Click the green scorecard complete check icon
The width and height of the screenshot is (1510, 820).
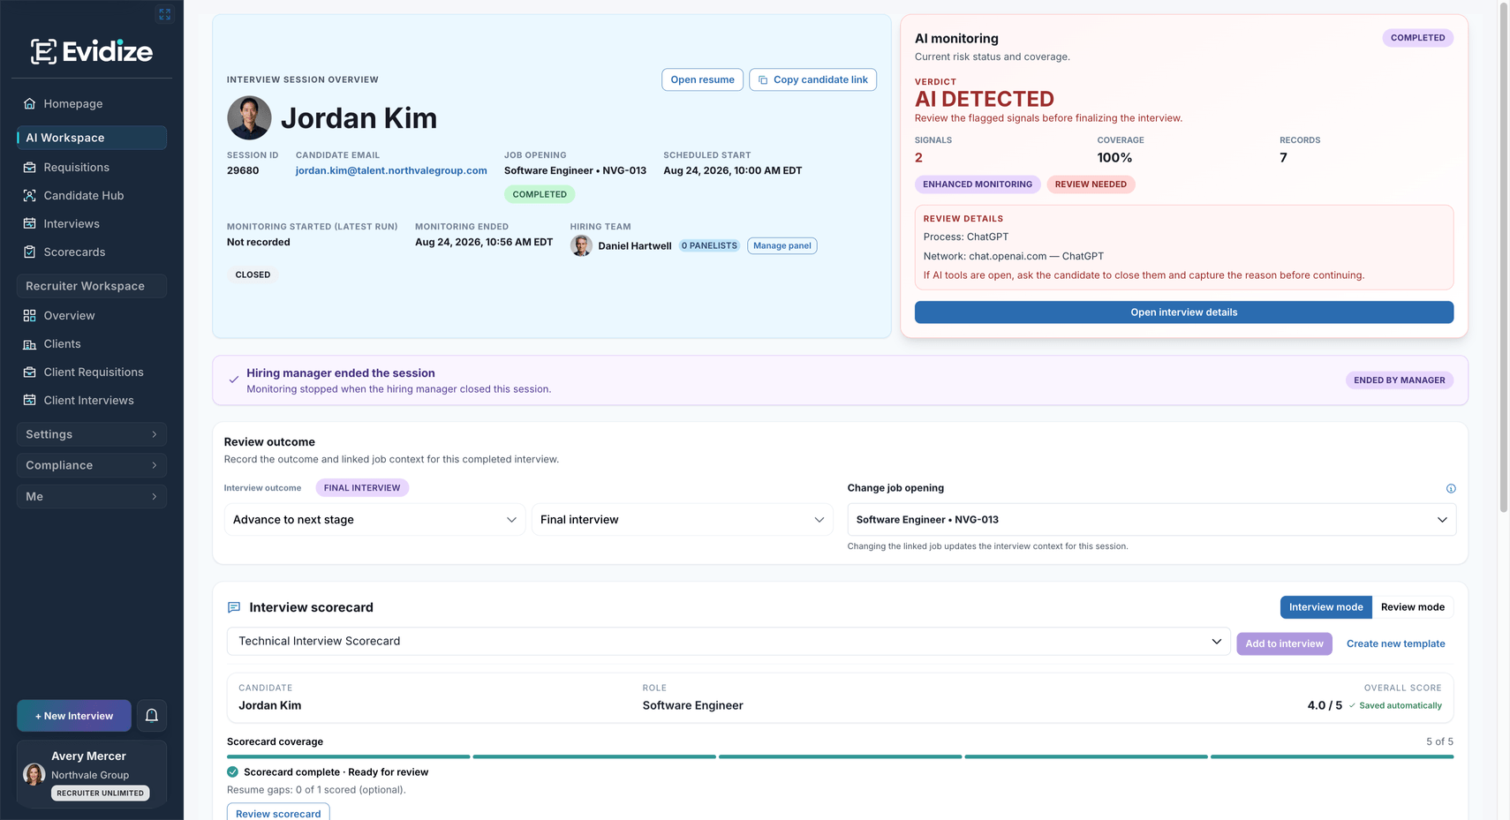233,771
